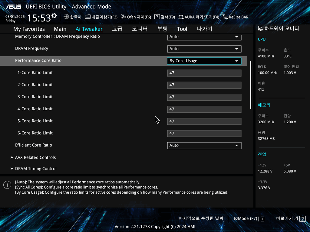Select the 1-Core Ratio Limit label

[x=35, y=72]
